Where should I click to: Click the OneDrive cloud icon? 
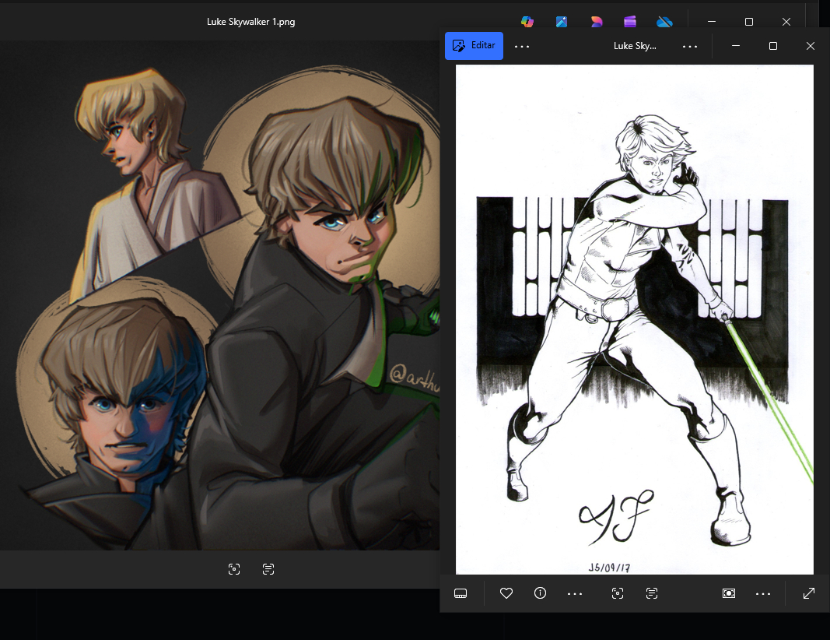(x=664, y=22)
